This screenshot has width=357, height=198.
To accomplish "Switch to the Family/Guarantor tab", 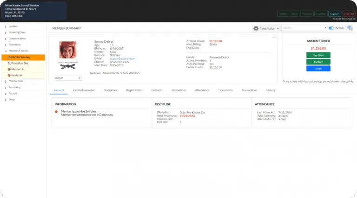I will [84, 90].
